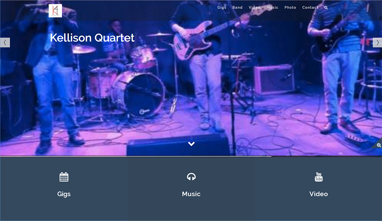This screenshot has height=221, width=382.
Task: Follow the Gigs heading link
Action: (x=64, y=194)
